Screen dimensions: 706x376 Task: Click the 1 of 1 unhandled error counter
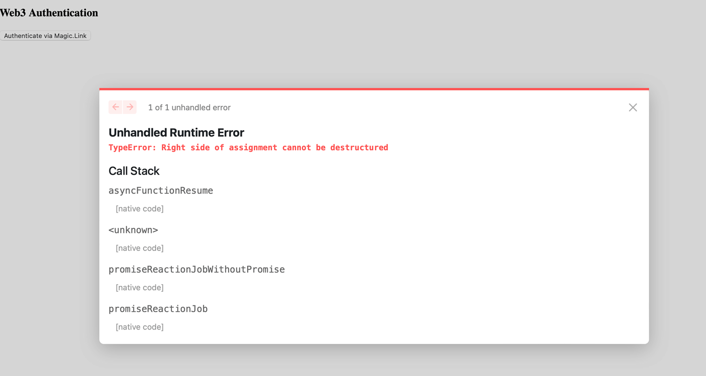pos(189,107)
